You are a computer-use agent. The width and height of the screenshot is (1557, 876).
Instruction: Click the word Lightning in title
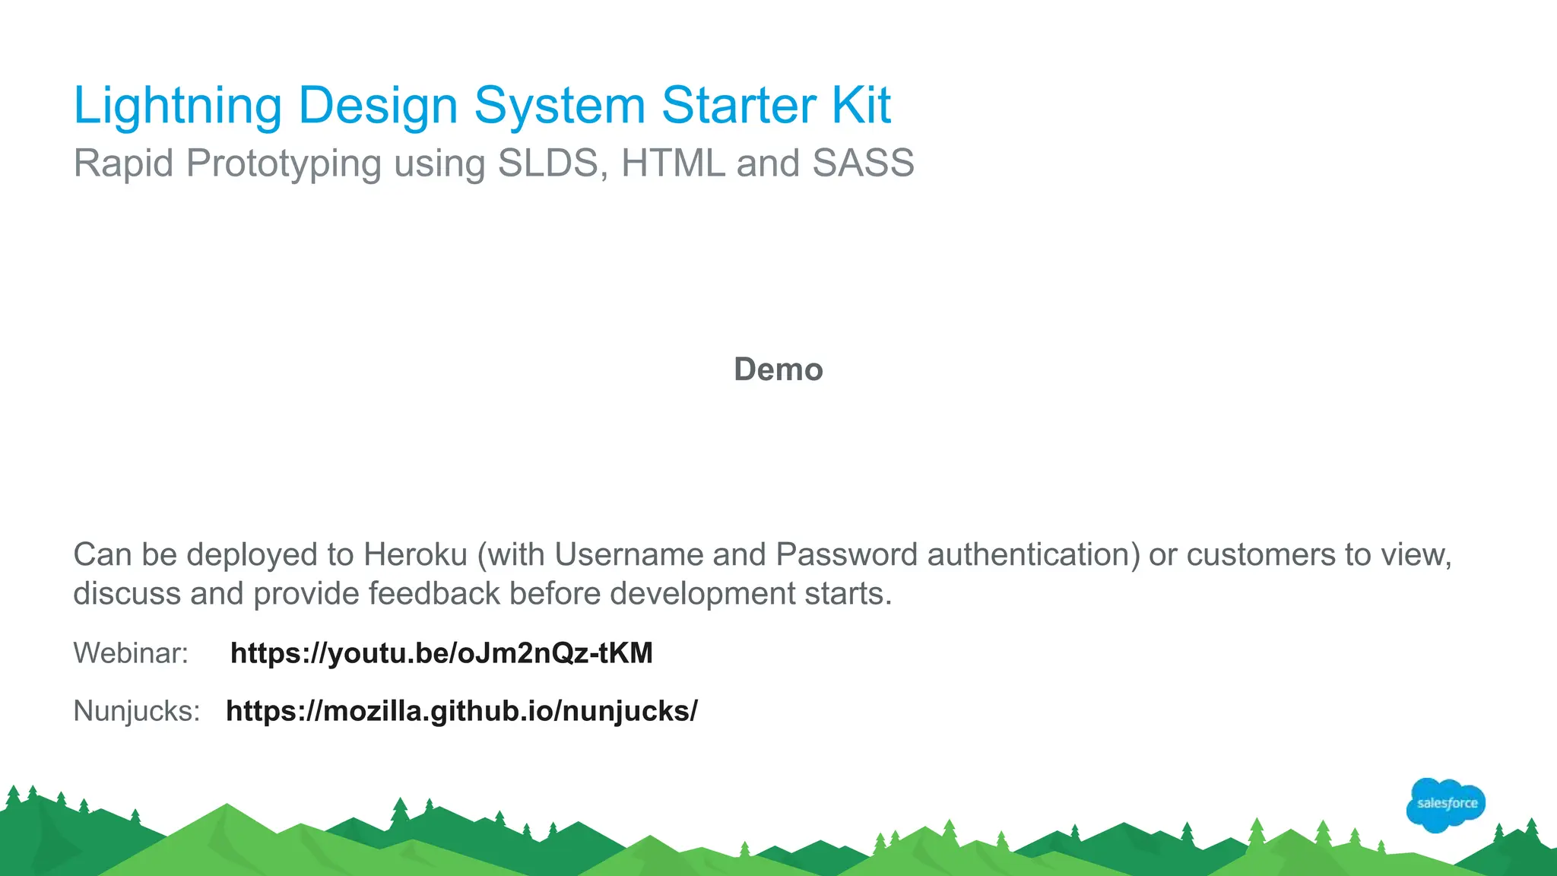177,105
